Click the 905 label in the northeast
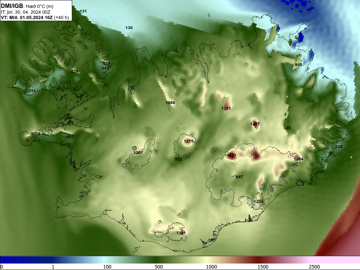The width and height of the screenshot is (360, 270). click(x=298, y=65)
